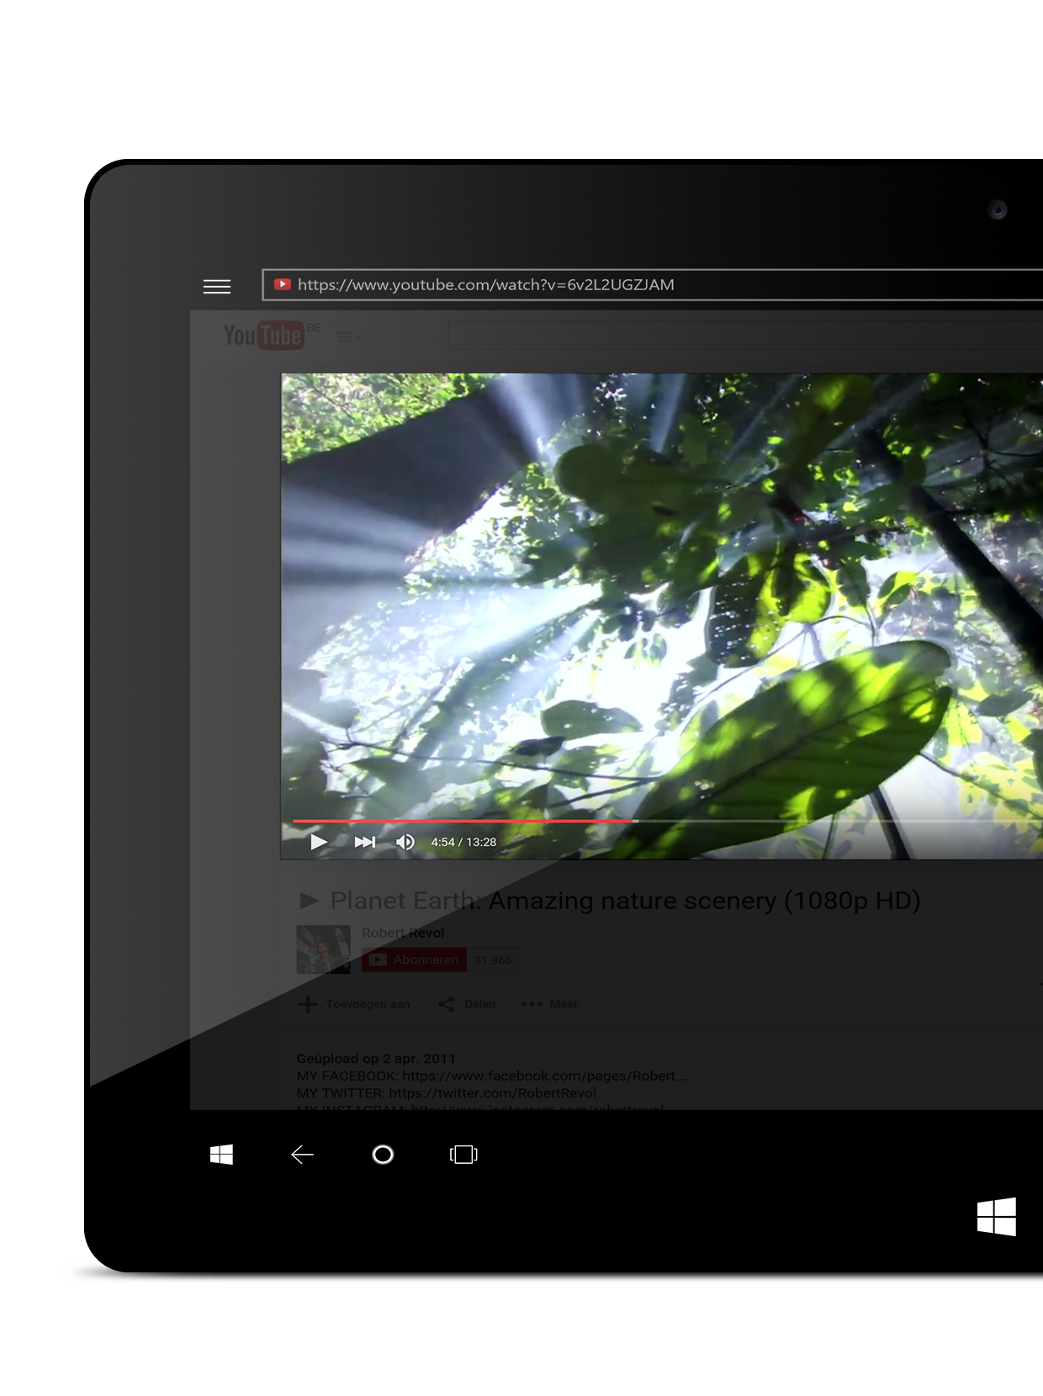Open the Task View icon
1043x1396 pixels.
pyautogui.click(x=463, y=1155)
